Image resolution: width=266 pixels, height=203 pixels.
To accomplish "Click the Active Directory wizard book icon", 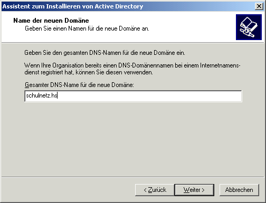I will pyautogui.click(x=249, y=27).
